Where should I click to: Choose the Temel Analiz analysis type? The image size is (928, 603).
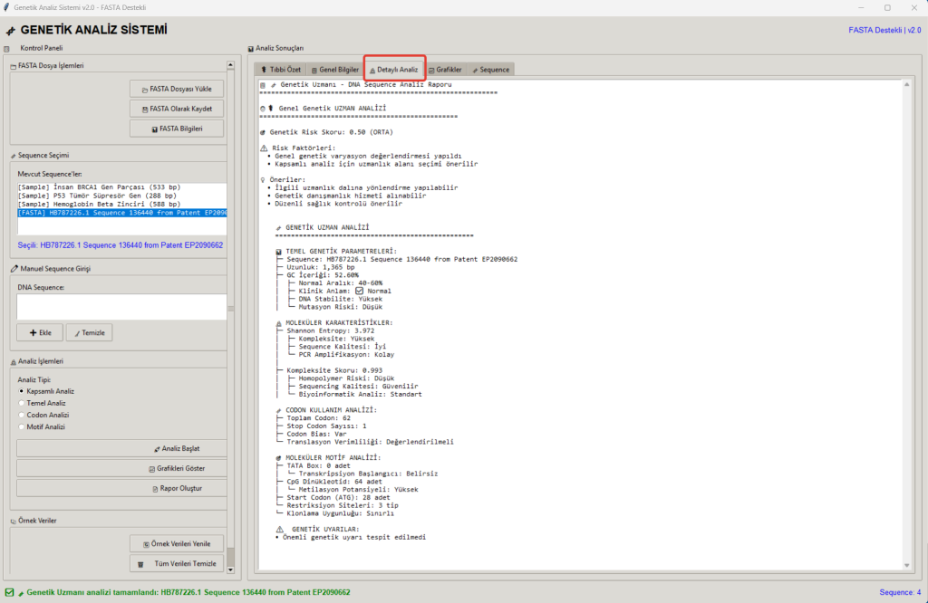[22, 403]
